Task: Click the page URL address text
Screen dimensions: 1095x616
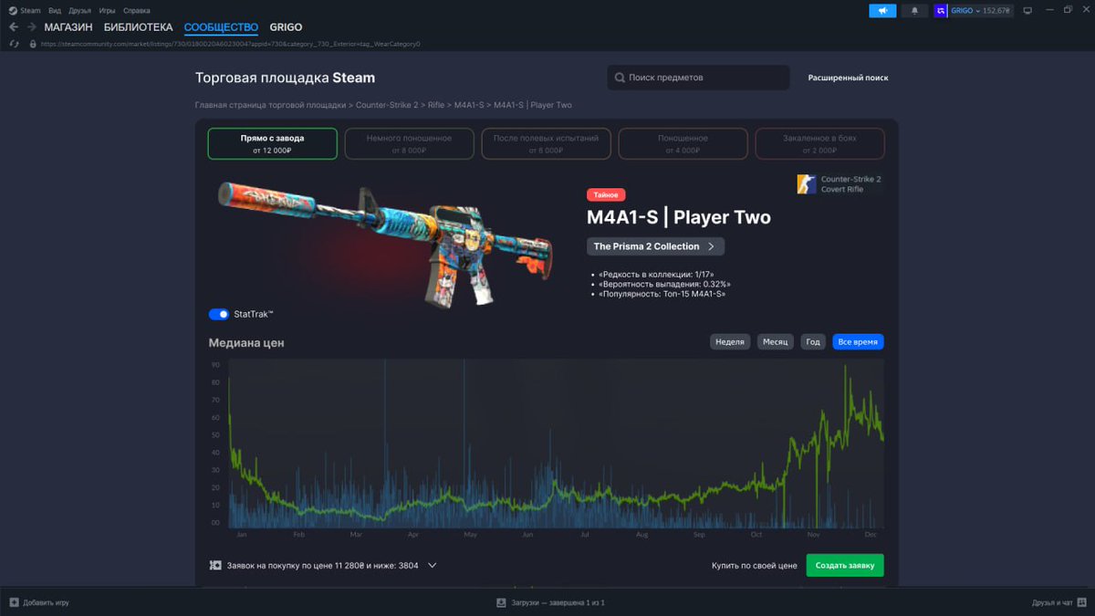Action: pyautogui.click(x=231, y=43)
